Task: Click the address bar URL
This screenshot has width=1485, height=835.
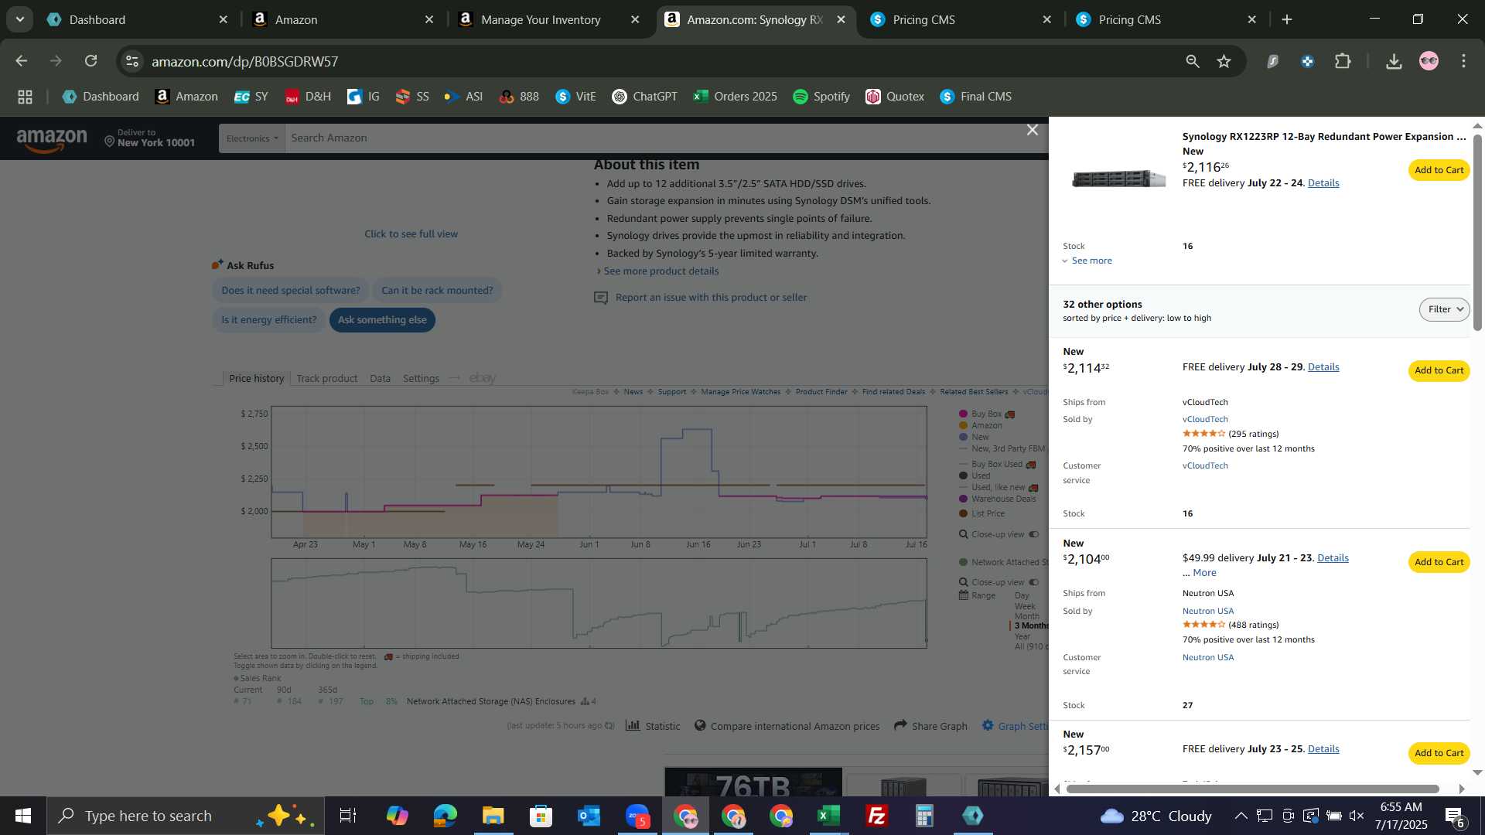Action: point(244,61)
